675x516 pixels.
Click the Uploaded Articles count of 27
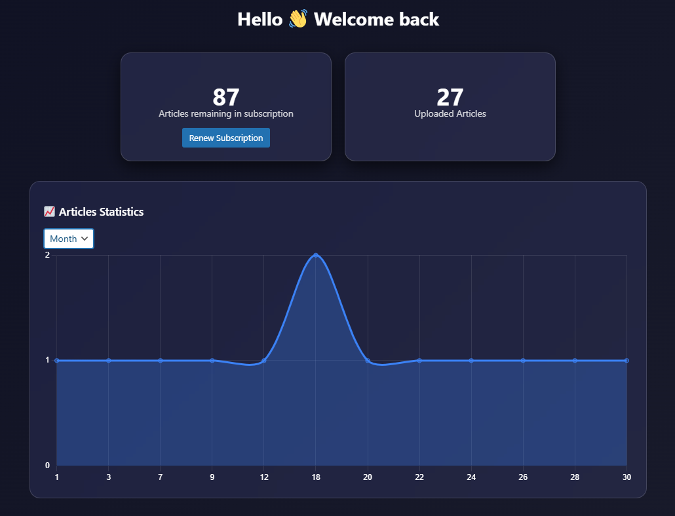[450, 96]
